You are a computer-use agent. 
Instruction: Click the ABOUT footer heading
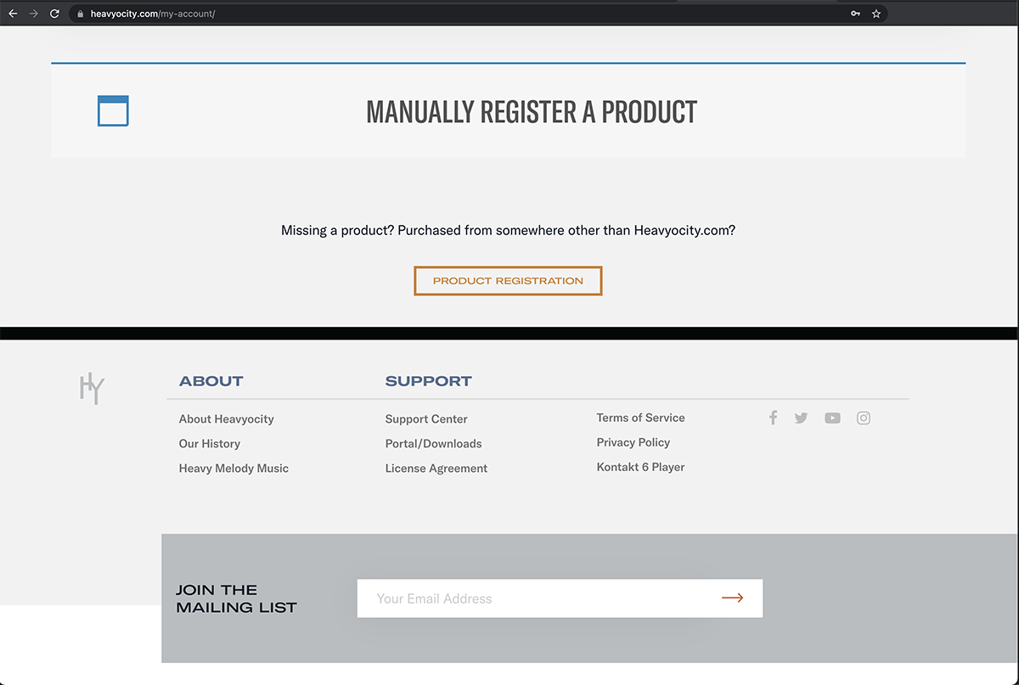211,382
